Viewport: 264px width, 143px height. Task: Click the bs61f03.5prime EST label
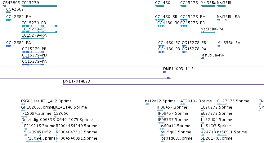click(216, 126)
